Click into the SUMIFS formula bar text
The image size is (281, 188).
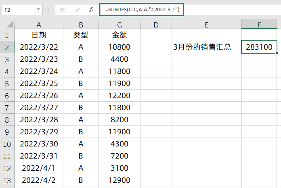click(x=142, y=9)
